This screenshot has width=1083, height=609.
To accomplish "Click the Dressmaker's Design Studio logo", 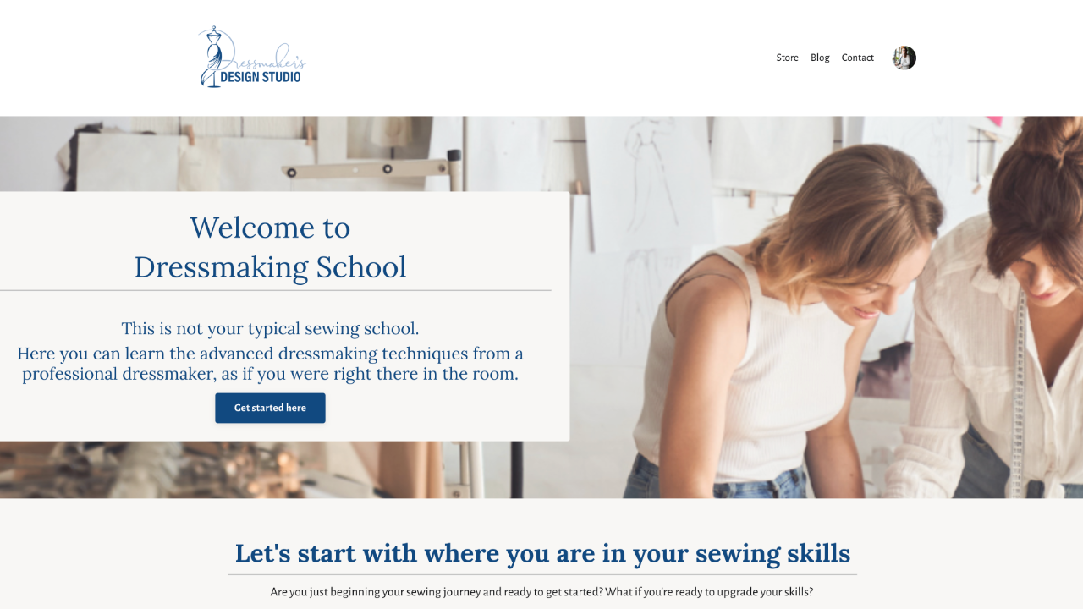I will (252, 57).
